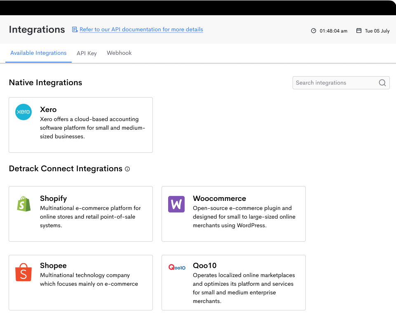This screenshot has width=396, height=324.
Task: Open the API documentation link
Action: (x=141, y=30)
